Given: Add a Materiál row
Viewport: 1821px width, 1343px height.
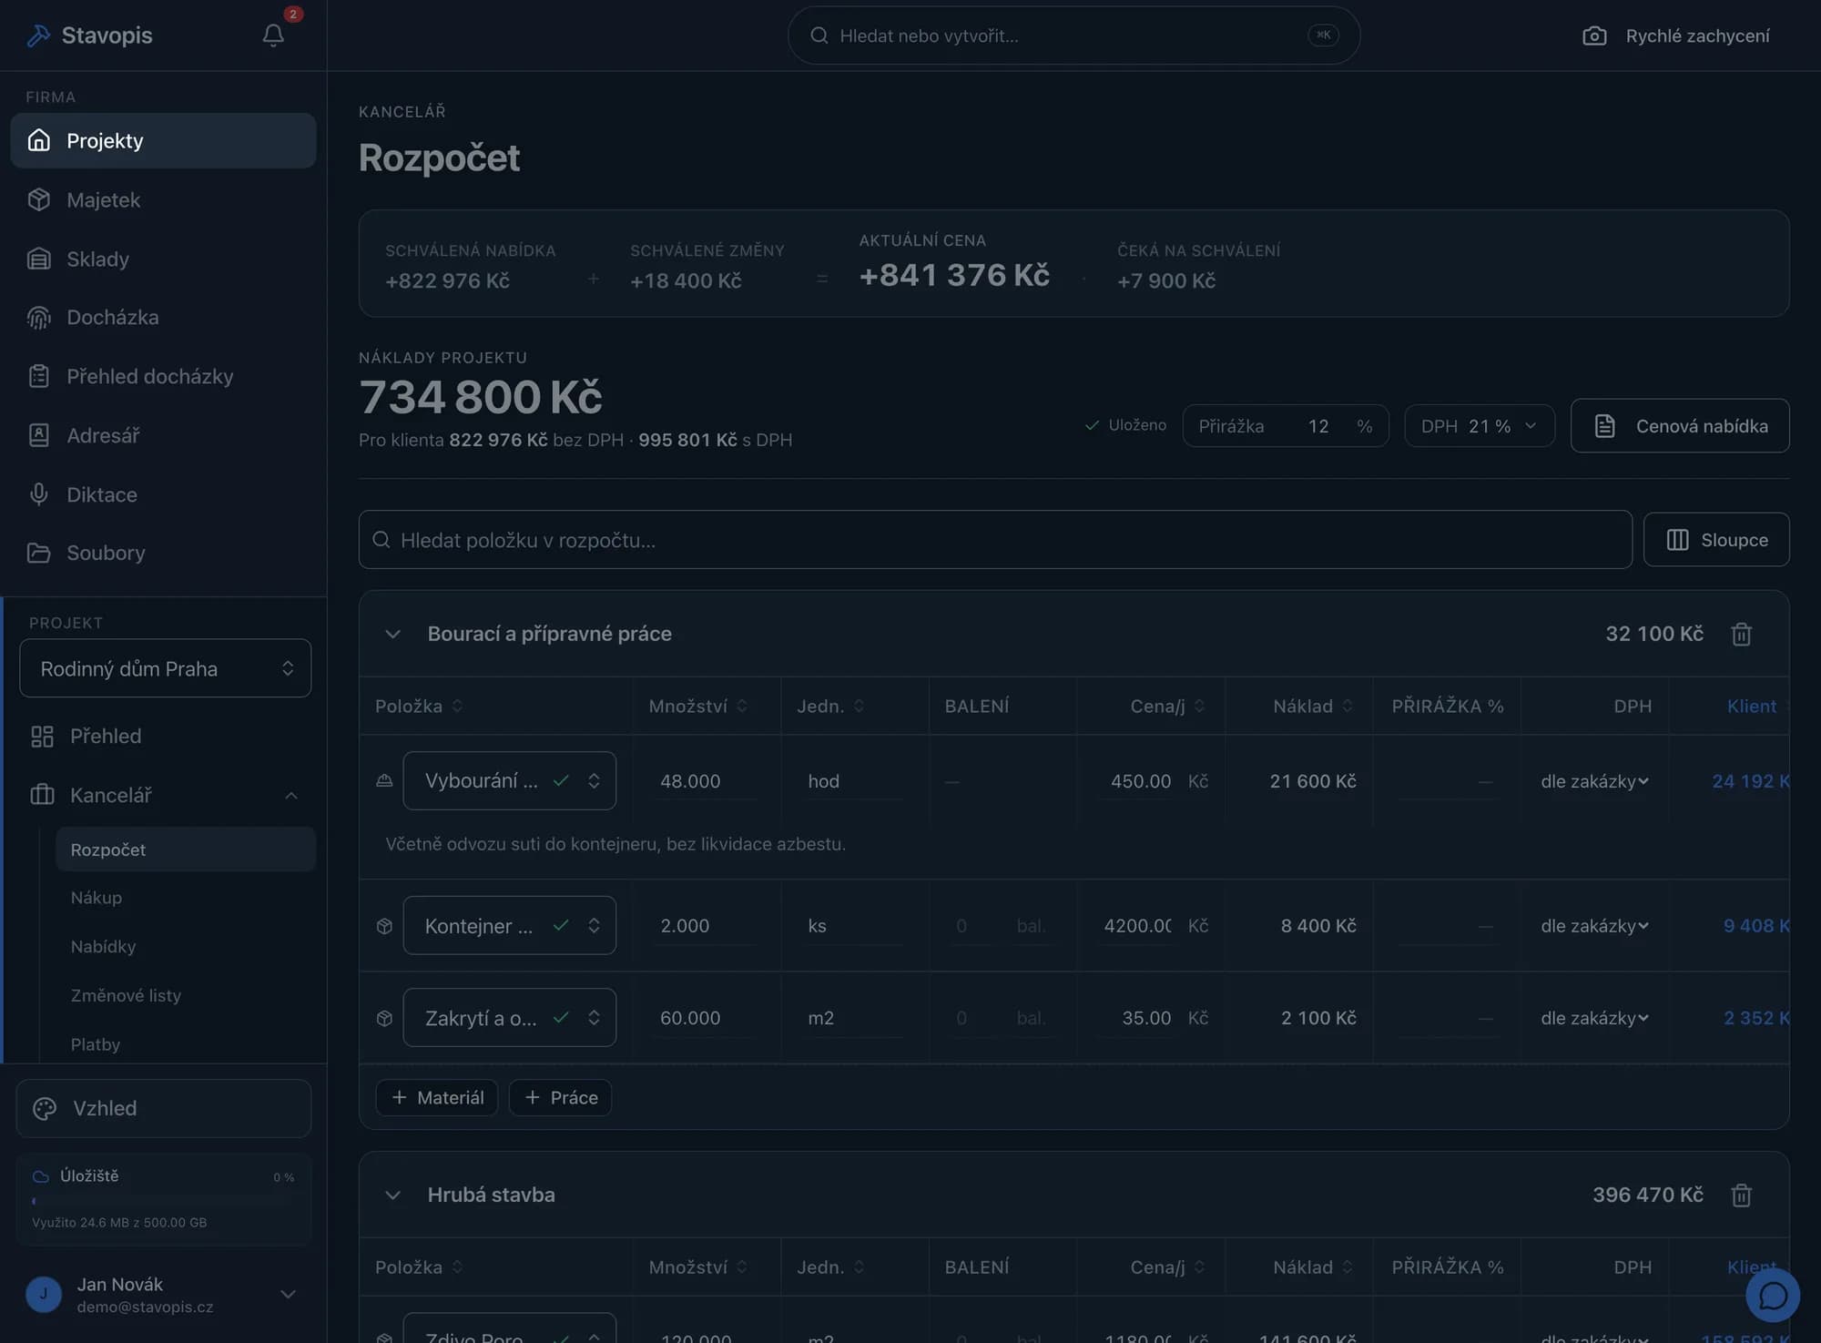Looking at the screenshot, I should pyautogui.click(x=436, y=1097).
